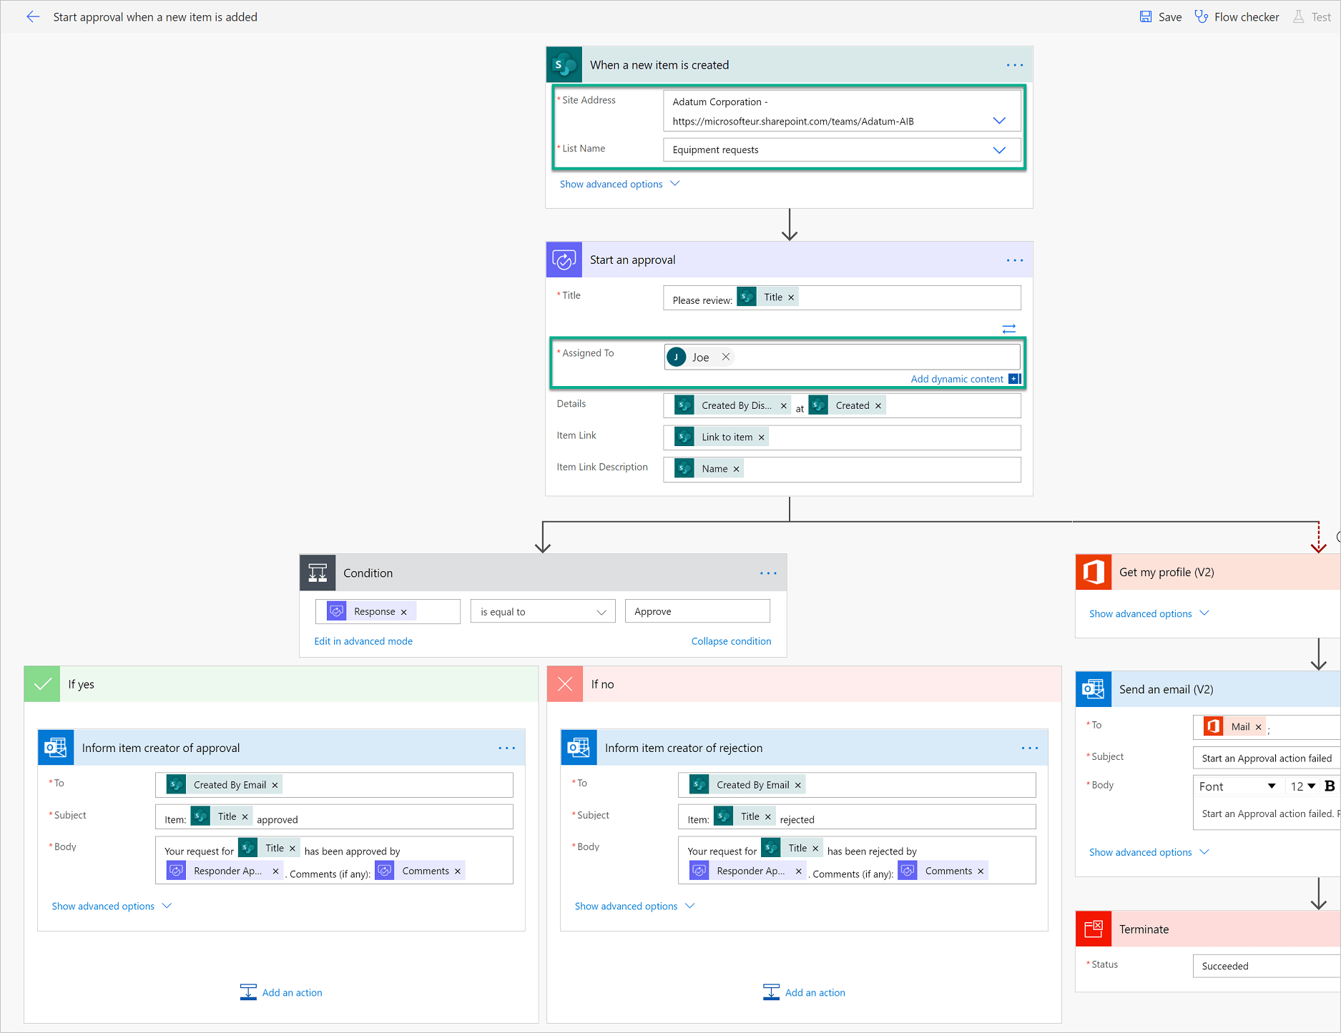This screenshot has width=1341, height=1033.
Task: Test the flow
Action: (1318, 16)
